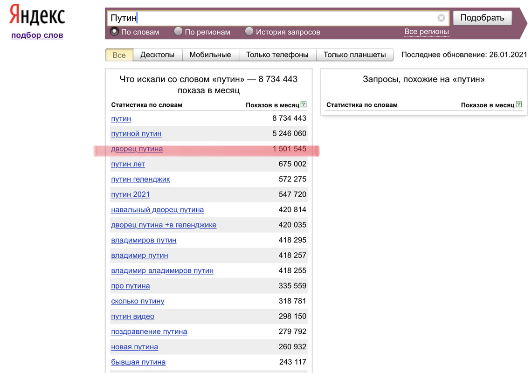Open 'владимир владимиров путин' query link
Image resolution: width=532 pixels, height=373 pixels.
coord(163,271)
